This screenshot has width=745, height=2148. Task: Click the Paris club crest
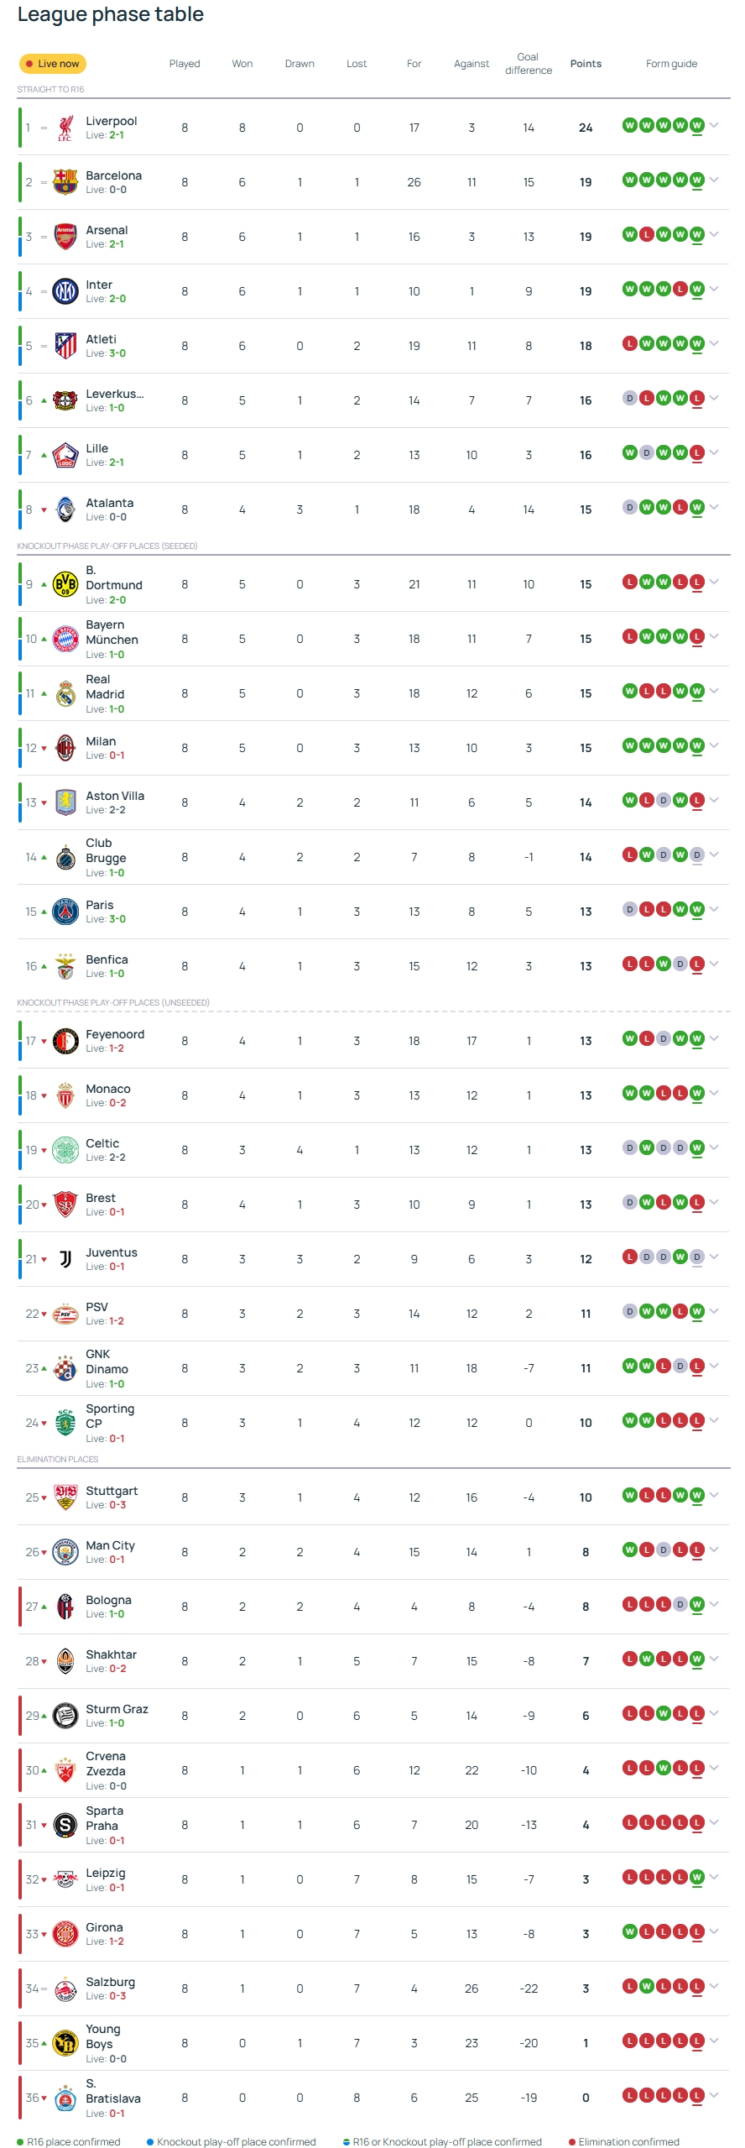tap(65, 912)
